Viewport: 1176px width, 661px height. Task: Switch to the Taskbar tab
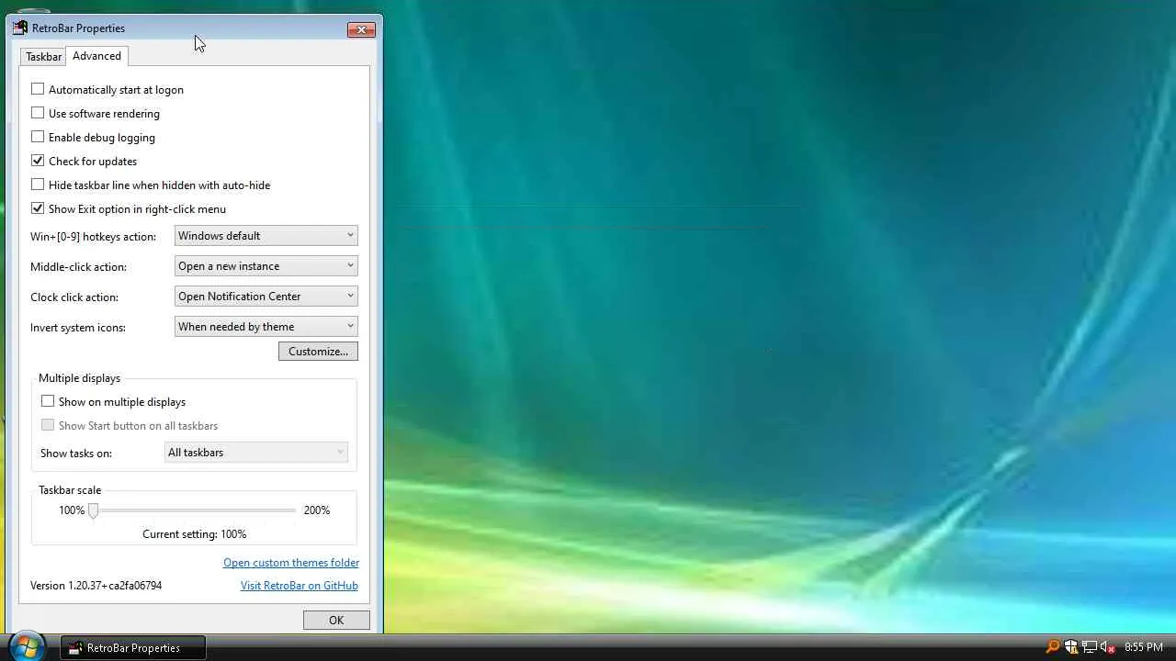pyautogui.click(x=43, y=57)
